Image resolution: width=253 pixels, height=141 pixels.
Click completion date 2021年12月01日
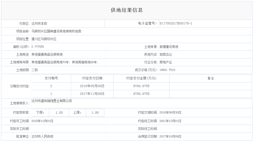170,121
